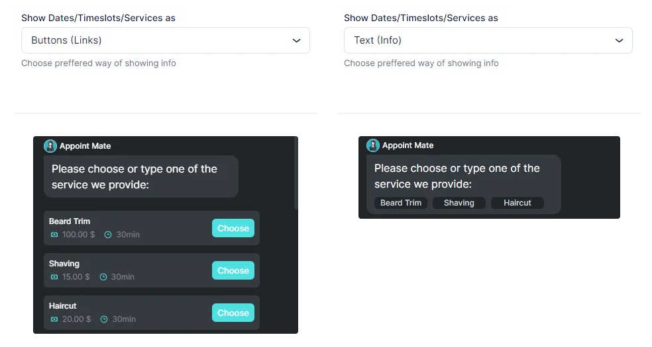Image resolution: width=652 pixels, height=347 pixels.
Task: Click the Shaving service title in card
Action: (x=64, y=264)
